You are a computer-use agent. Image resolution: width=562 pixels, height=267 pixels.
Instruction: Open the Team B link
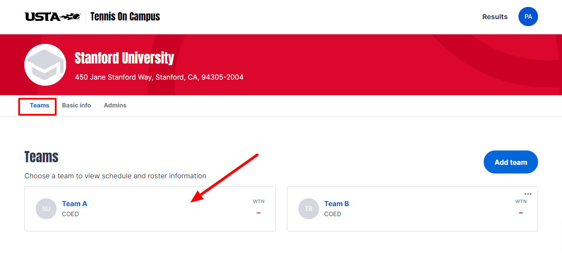coord(337,204)
